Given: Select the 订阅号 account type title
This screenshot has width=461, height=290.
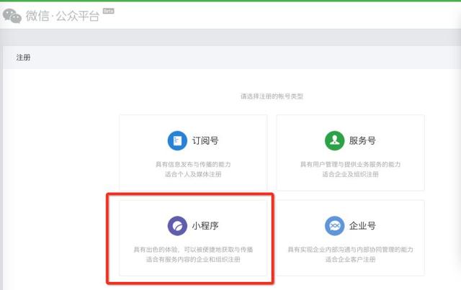Looking at the screenshot, I should (x=205, y=140).
